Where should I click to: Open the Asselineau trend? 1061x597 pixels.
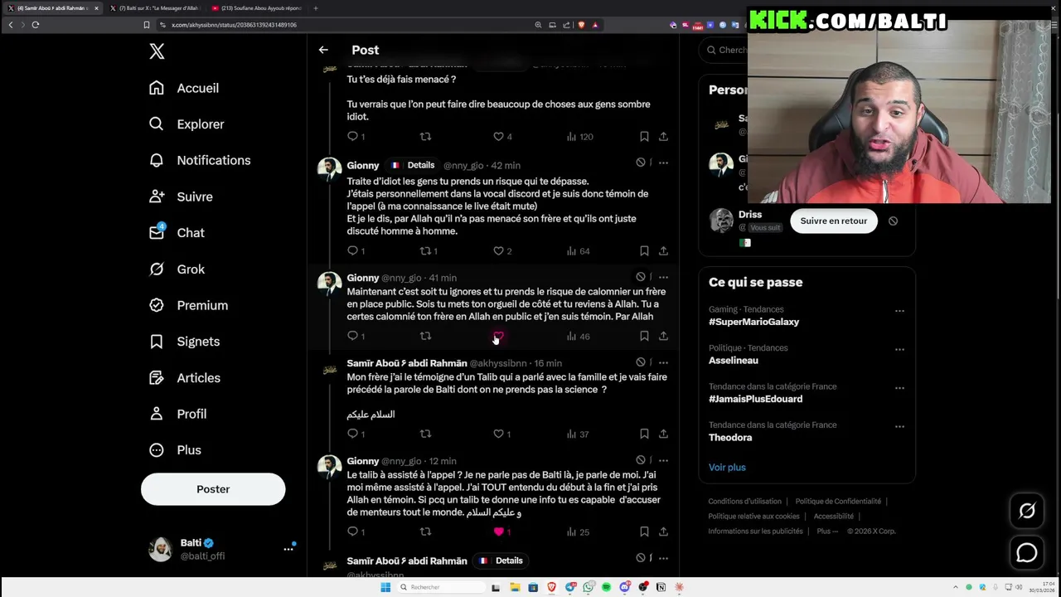point(734,361)
